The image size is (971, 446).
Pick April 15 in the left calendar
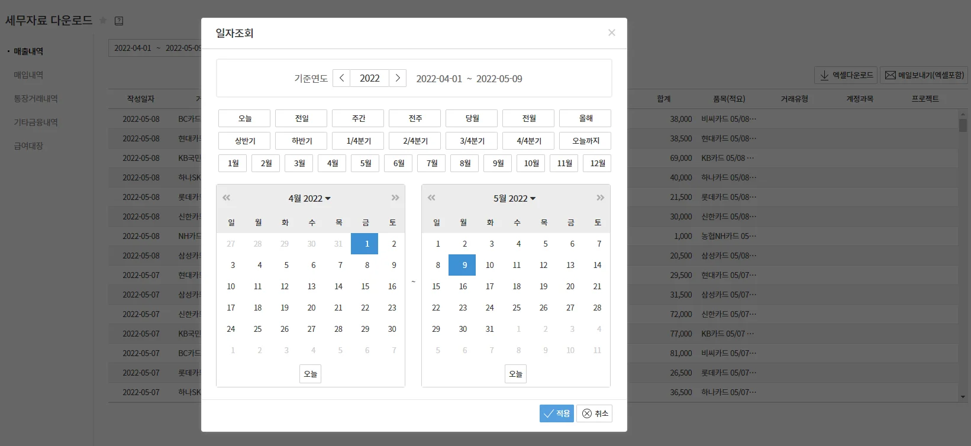click(x=365, y=286)
